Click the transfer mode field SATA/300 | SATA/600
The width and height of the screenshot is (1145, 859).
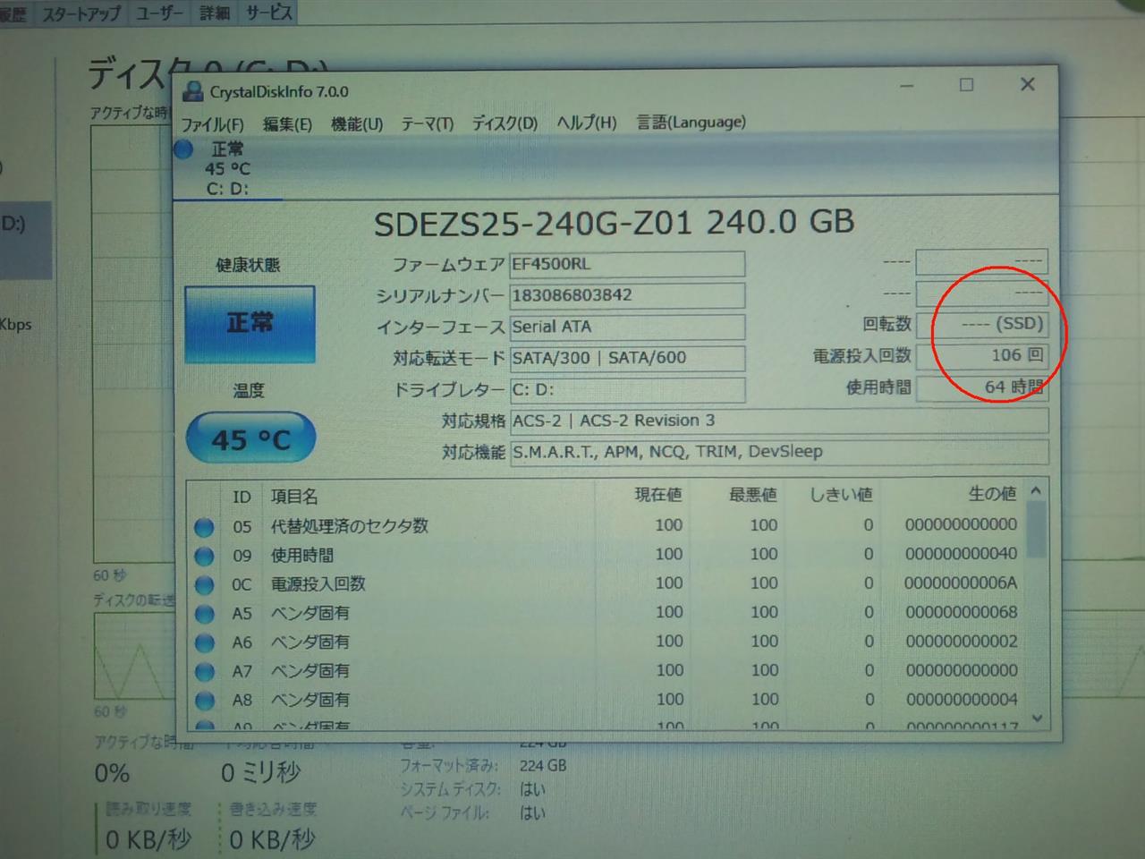pos(627,358)
